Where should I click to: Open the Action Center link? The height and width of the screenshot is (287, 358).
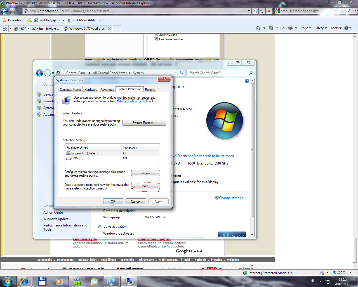[53, 212]
